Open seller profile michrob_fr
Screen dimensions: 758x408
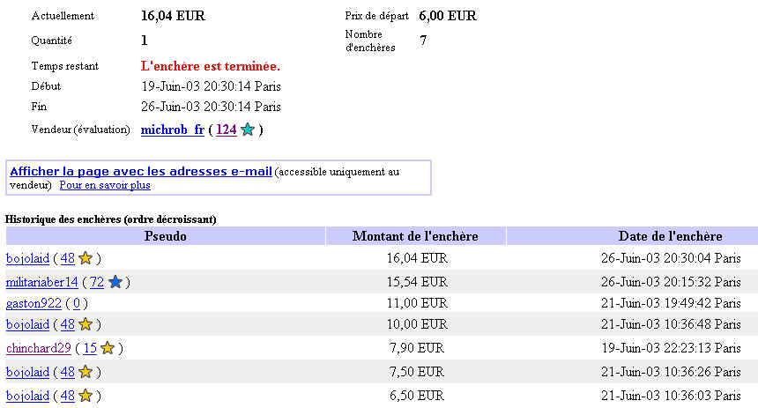[173, 130]
